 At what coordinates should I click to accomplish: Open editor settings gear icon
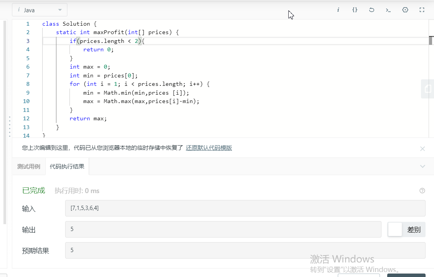click(x=405, y=10)
